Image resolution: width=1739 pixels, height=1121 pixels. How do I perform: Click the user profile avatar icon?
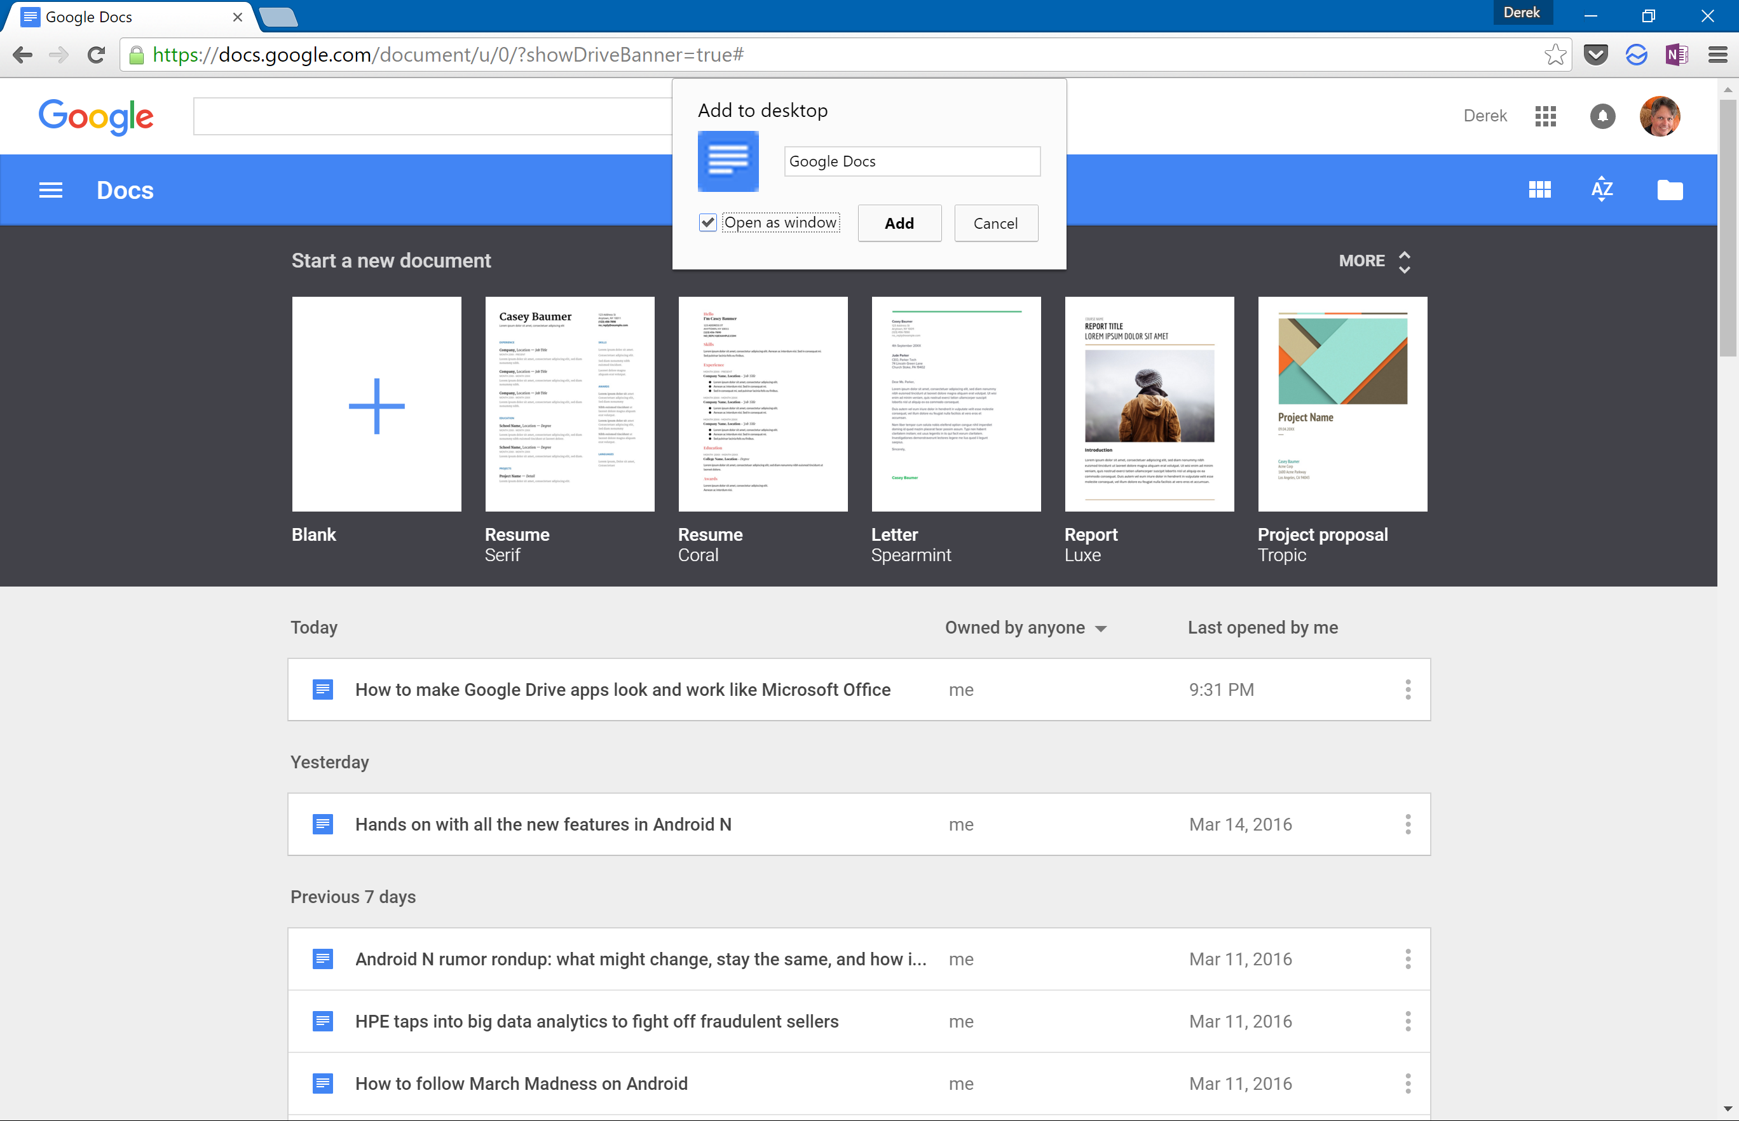1660,115
